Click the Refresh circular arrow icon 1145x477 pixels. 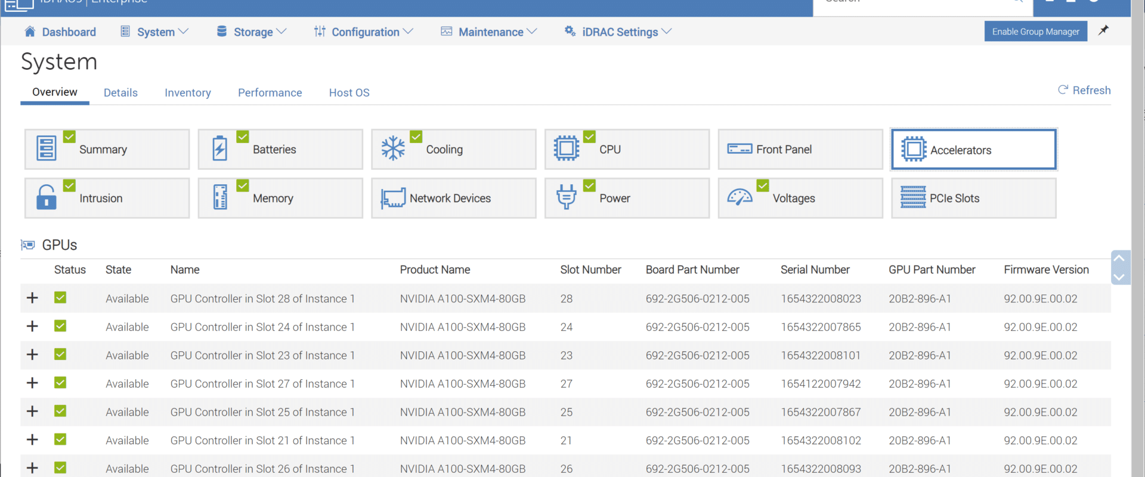(1063, 90)
